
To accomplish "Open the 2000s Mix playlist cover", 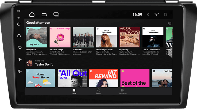I will pos(83,37).
